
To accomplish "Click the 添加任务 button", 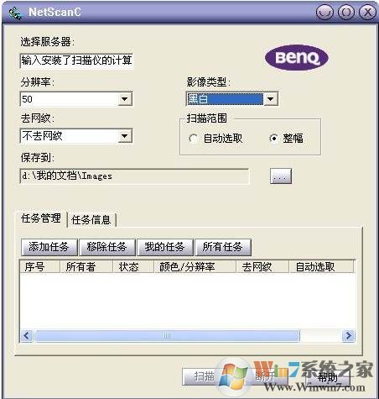I will (49, 247).
